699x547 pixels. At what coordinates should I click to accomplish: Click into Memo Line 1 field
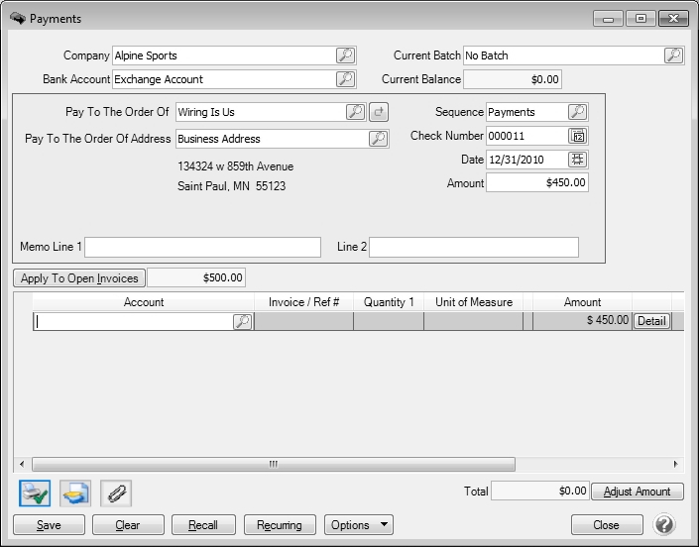click(x=203, y=247)
